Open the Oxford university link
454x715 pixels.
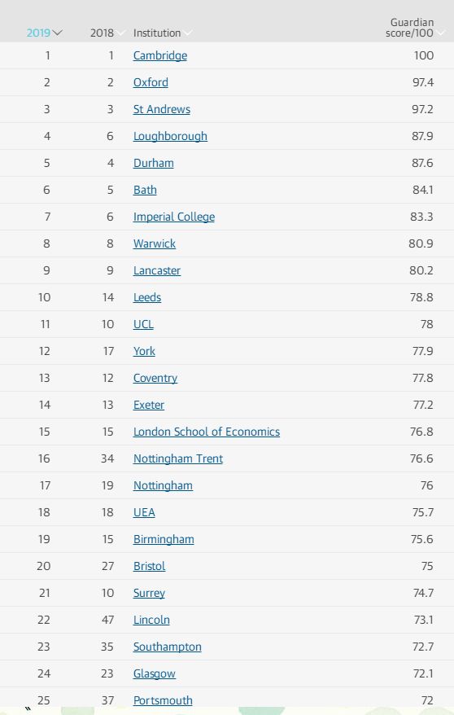pyautogui.click(x=151, y=82)
